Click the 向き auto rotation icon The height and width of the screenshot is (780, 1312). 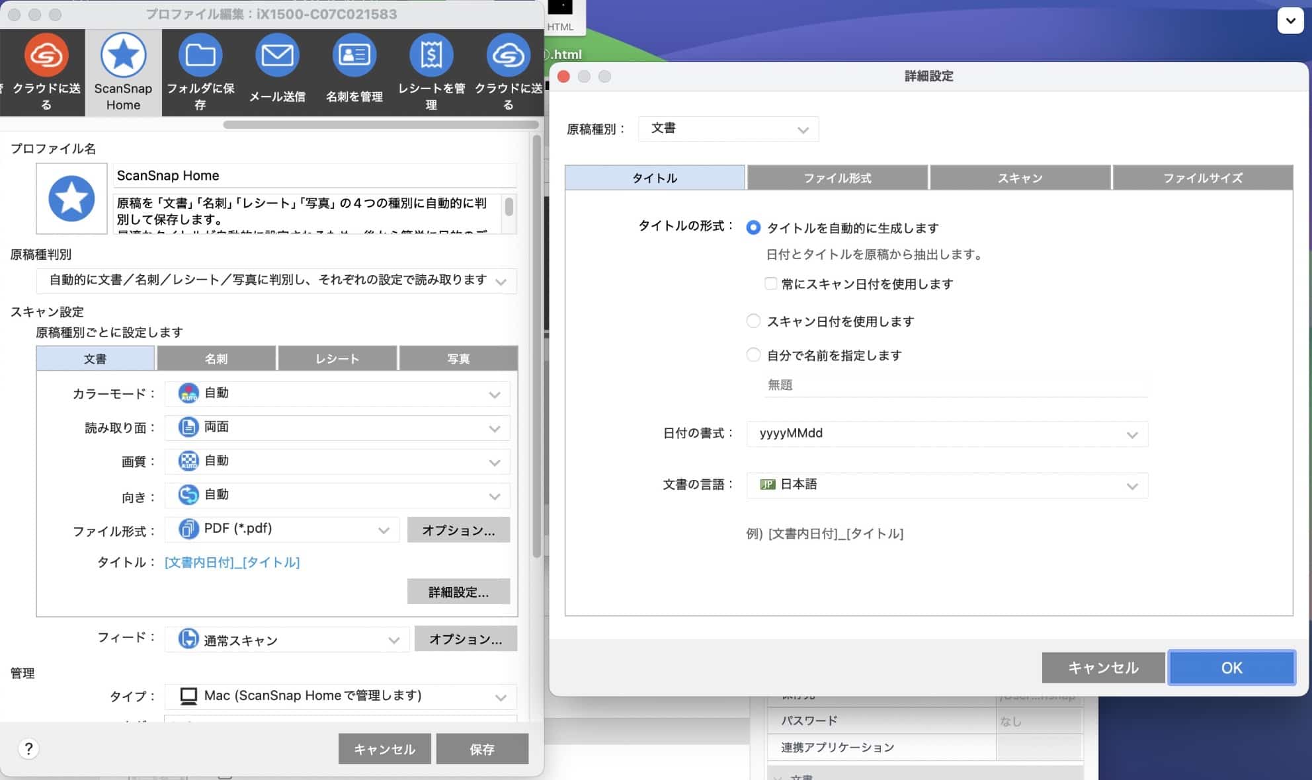coord(188,494)
